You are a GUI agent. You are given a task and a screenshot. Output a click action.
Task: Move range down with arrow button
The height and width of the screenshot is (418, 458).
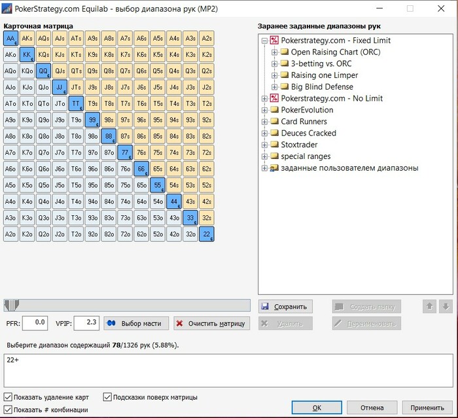[446, 306]
